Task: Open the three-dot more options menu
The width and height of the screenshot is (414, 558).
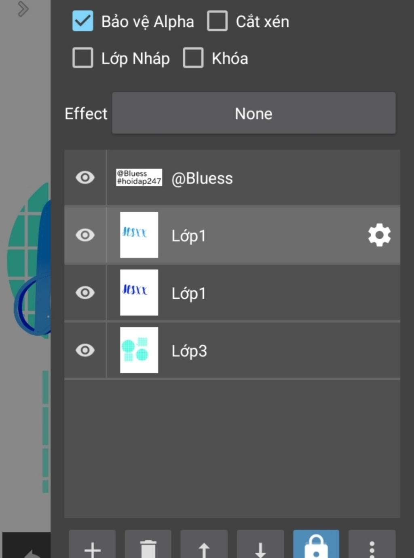Action: 372,545
